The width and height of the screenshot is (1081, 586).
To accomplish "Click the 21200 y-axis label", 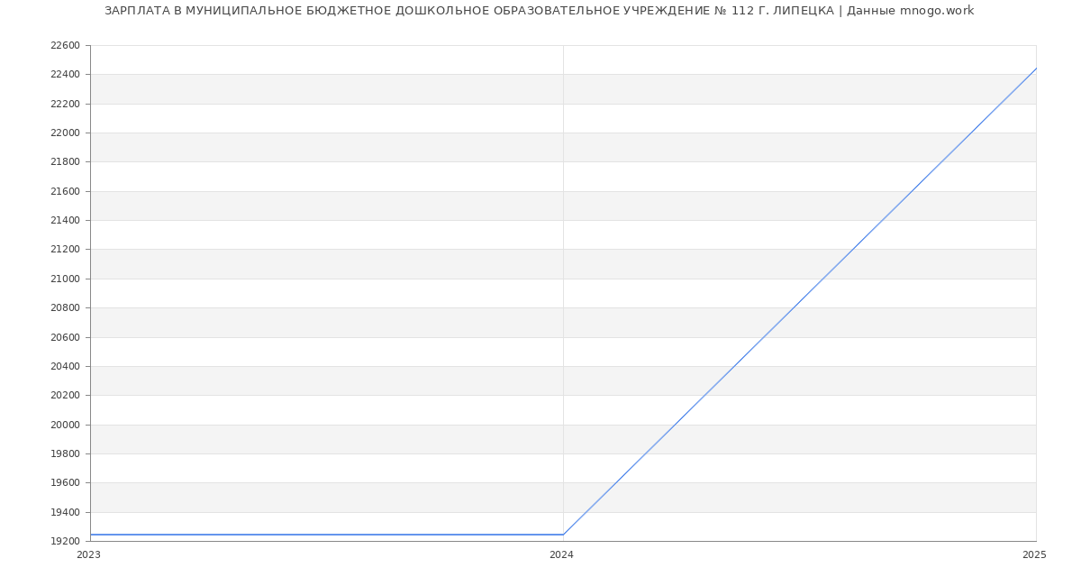I will [65, 250].
